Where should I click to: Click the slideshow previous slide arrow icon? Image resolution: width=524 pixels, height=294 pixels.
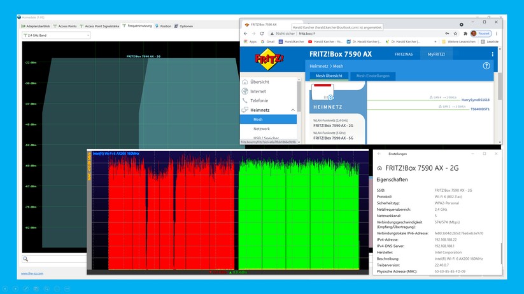[5, 289]
